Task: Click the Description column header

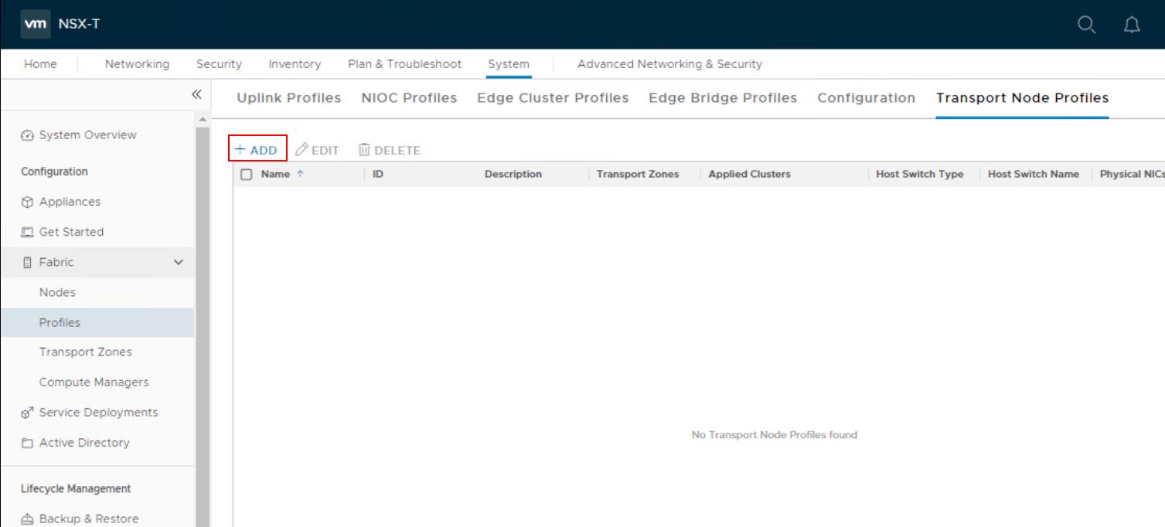Action: coord(513,174)
